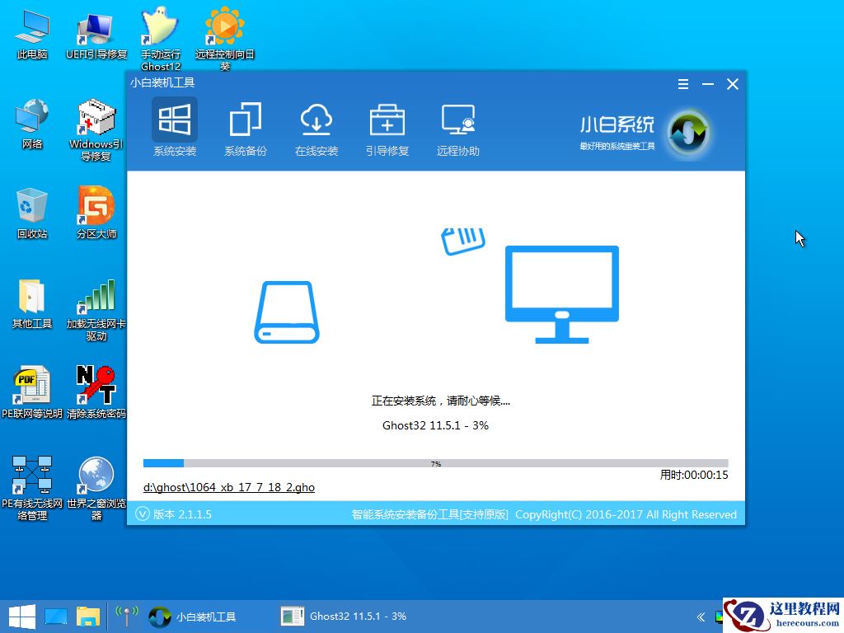Run 清除系统密码 password removal tool
This screenshot has width=844, height=633.
(95, 387)
